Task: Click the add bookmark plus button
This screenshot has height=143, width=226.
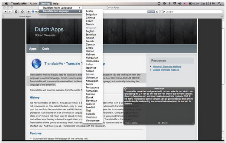Action: pyautogui.click(x=29, y=12)
